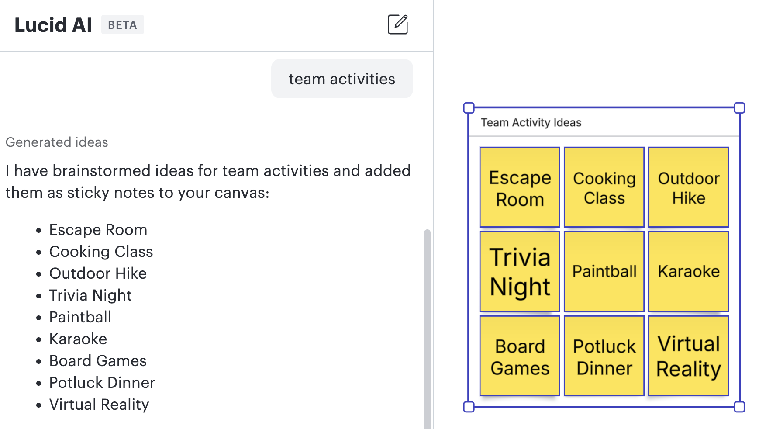Click the Lucid AI panel title
This screenshot has height=429, width=759.
click(x=53, y=25)
